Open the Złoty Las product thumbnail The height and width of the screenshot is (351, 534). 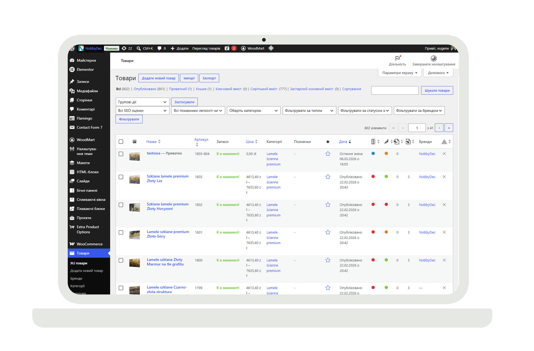(x=134, y=179)
